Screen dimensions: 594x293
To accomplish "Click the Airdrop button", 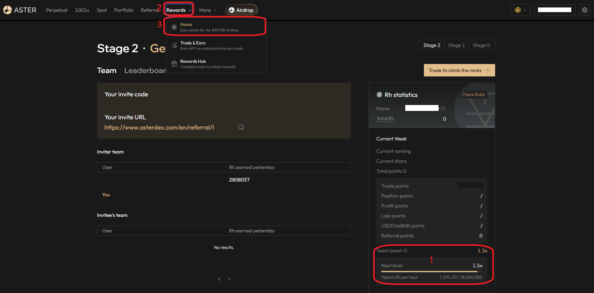I will 241,10.
